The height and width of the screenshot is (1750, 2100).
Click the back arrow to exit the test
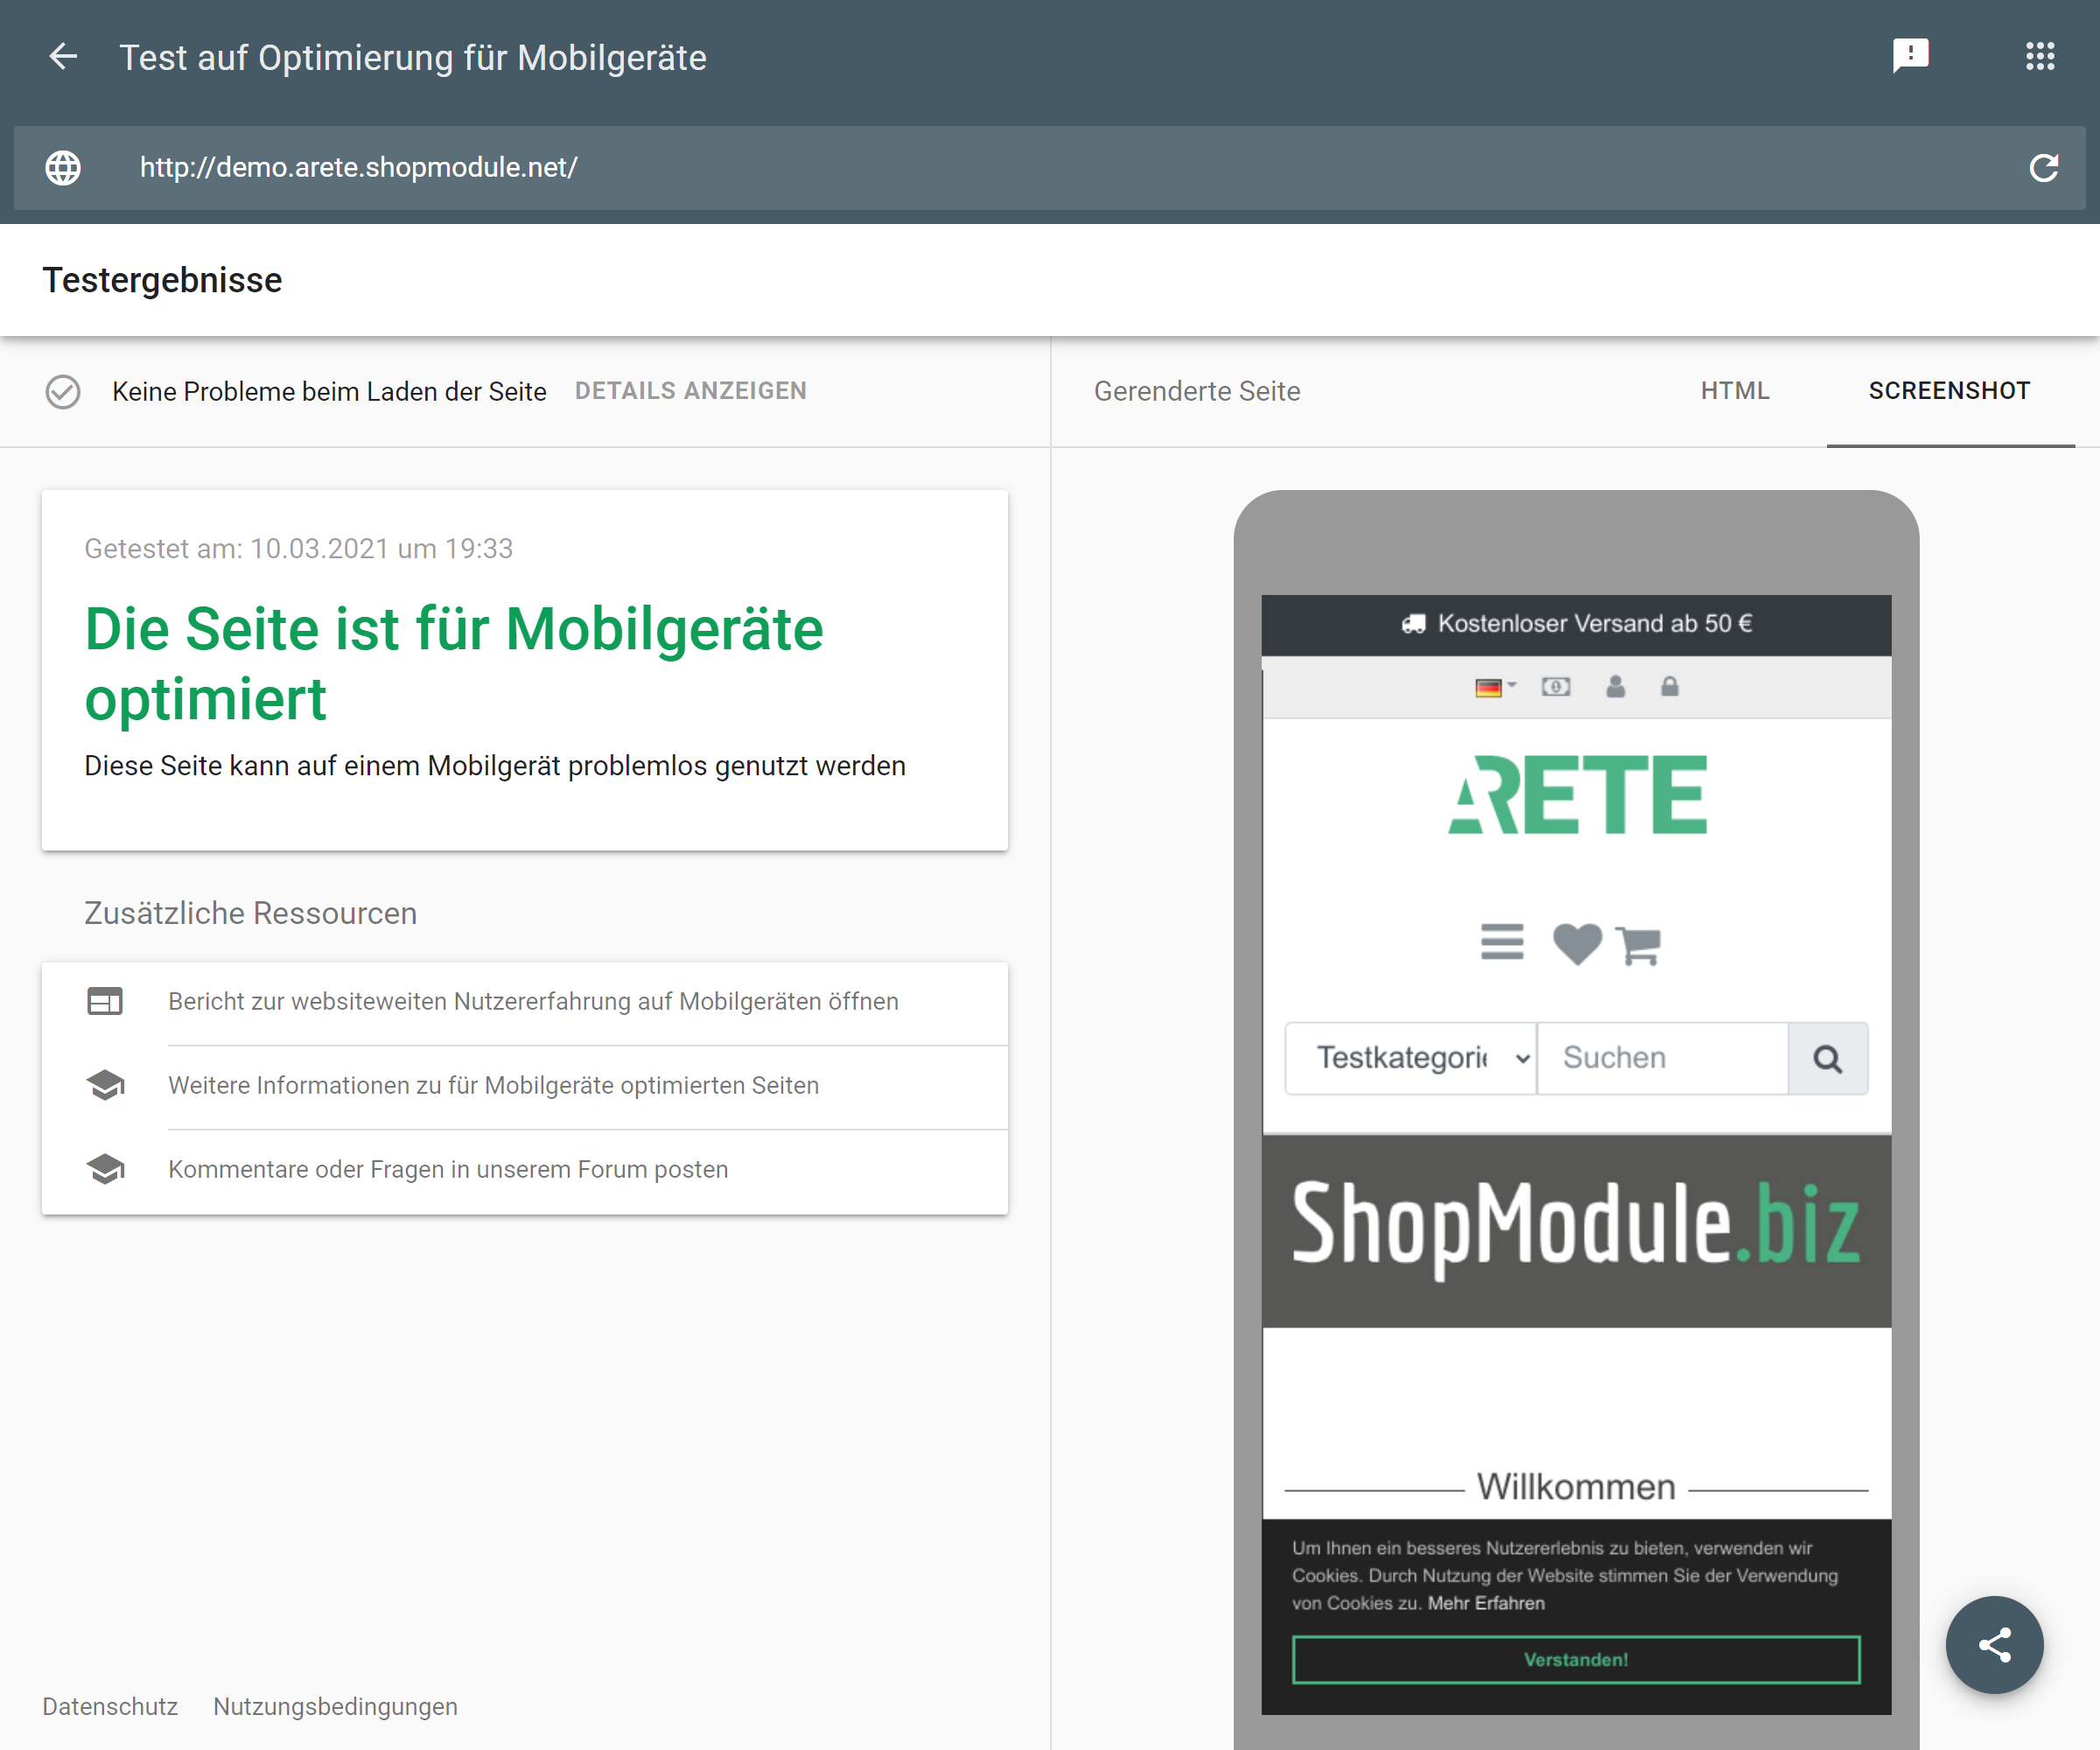tap(63, 57)
